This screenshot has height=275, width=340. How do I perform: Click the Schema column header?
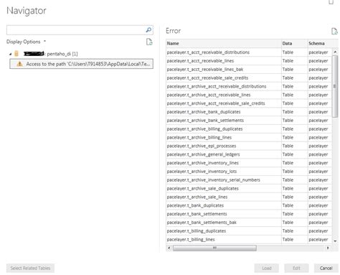tap(319, 43)
